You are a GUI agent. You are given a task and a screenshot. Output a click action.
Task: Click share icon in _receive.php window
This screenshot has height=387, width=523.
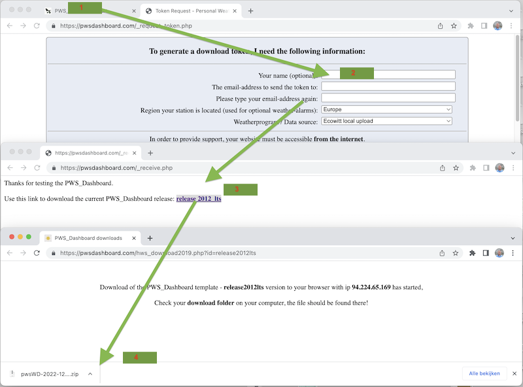click(443, 168)
